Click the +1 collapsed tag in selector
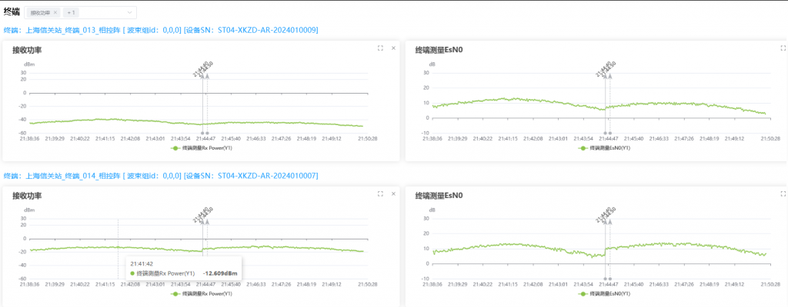The width and height of the screenshot is (788, 307). pos(72,12)
